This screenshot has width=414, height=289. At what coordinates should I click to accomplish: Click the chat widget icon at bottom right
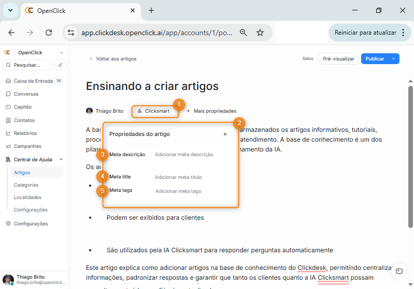coord(399,271)
